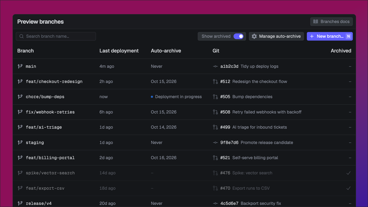The width and height of the screenshot is (368, 207).
Task: Click the Auto-archive column header
Action: click(x=166, y=51)
